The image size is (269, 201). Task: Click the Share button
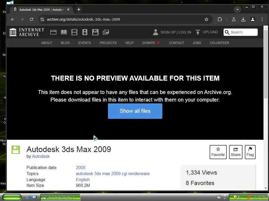[236, 152]
